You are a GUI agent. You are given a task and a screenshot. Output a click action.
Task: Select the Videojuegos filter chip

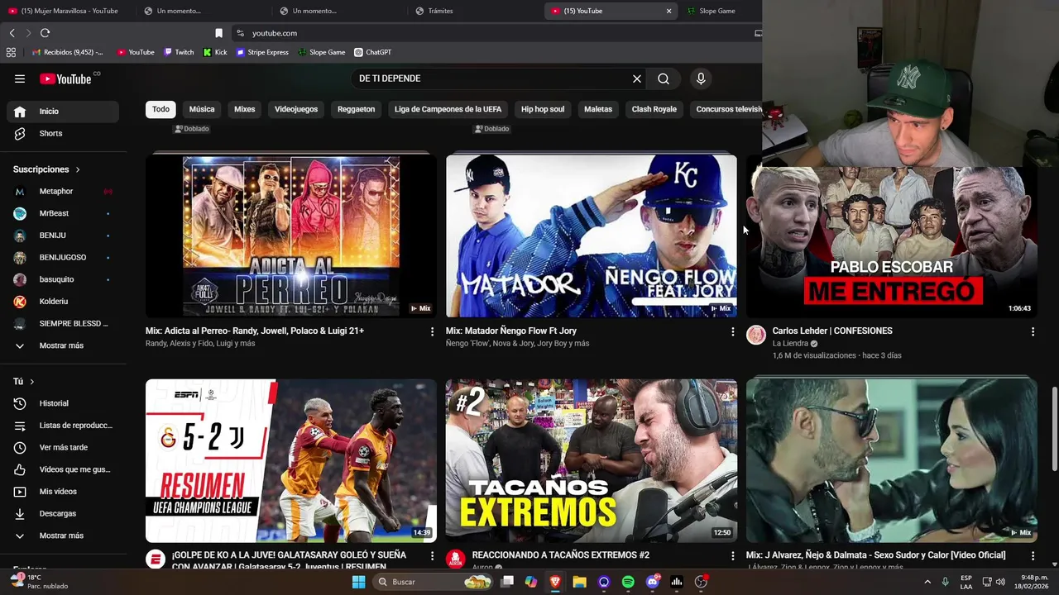tap(296, 109)
